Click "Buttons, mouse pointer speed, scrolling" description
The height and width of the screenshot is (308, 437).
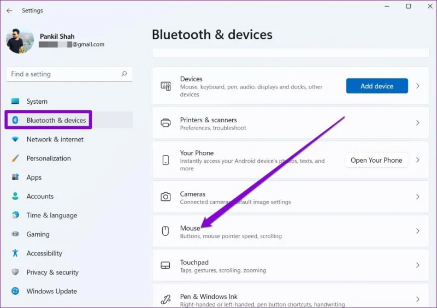(231, 236)
